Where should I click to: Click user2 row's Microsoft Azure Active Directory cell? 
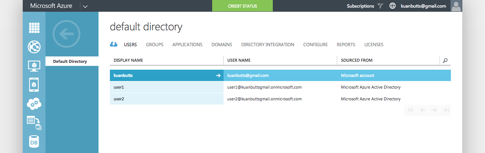[x=394, y=99]
